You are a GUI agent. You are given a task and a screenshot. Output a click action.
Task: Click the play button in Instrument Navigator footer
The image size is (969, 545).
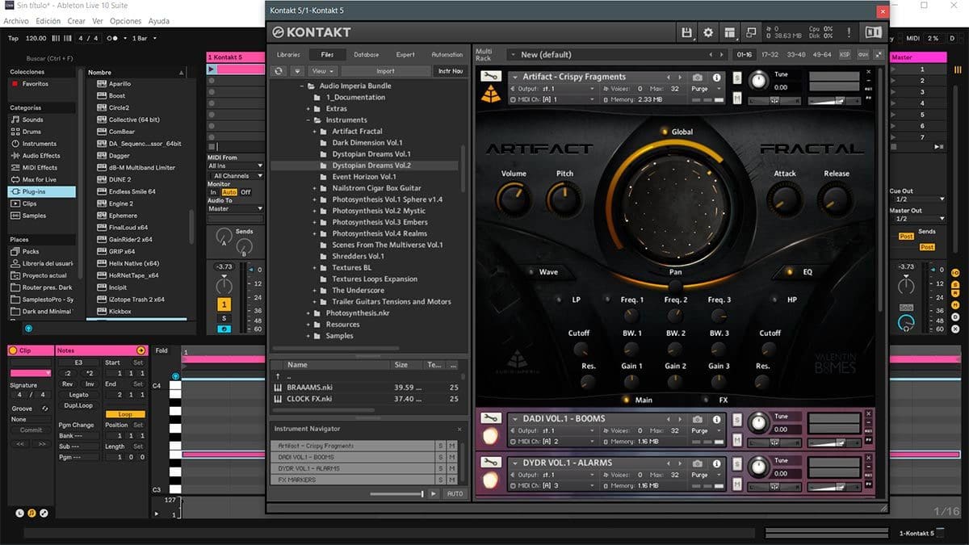(434, 493)
